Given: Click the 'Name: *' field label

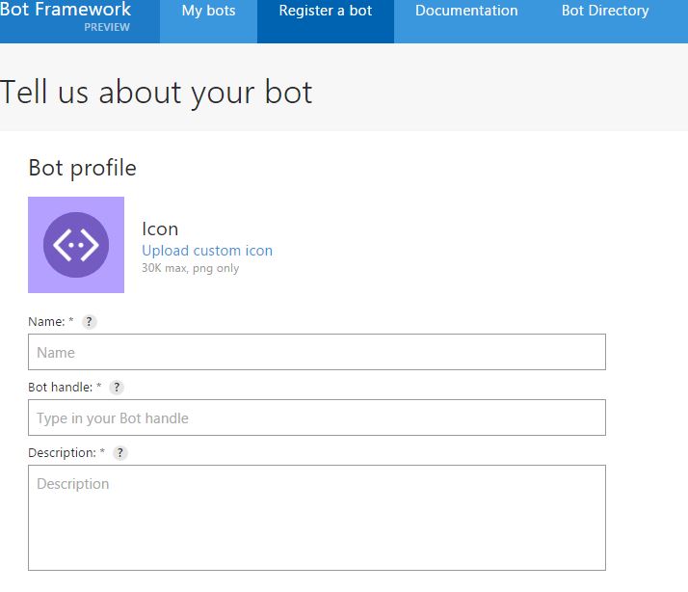Looking at the screenshot, I should tap(51, 321).
